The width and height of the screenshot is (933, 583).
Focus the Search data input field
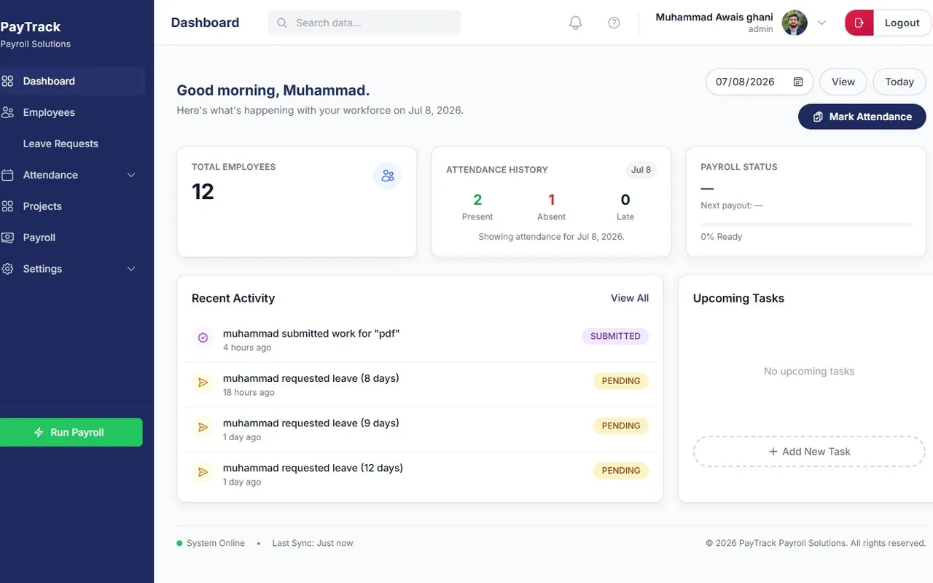[x=364, y=23]
